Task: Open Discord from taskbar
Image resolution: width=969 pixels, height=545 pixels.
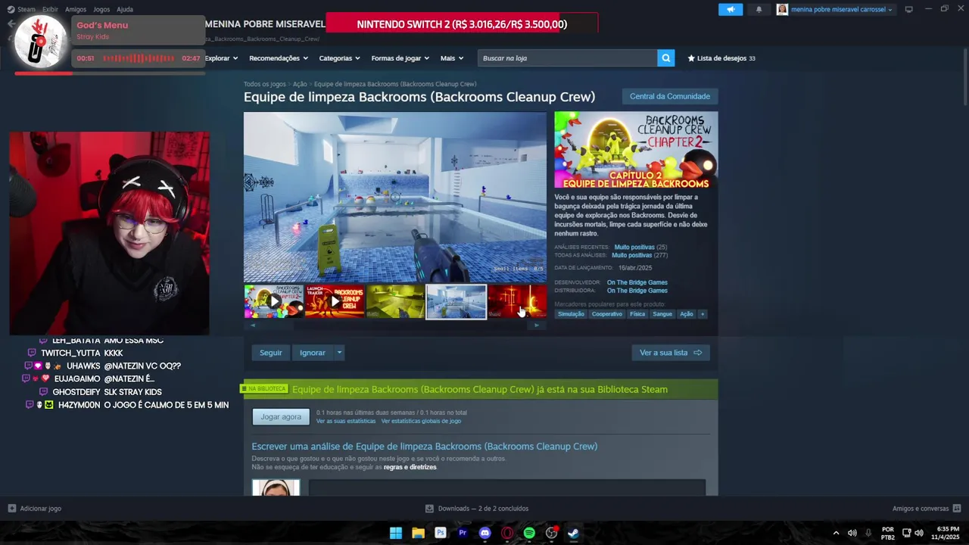Action: point(484,533)
